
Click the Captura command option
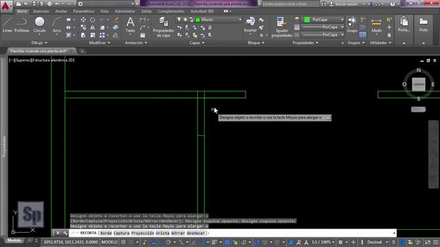pyautogui.click(x=122, y=233)
